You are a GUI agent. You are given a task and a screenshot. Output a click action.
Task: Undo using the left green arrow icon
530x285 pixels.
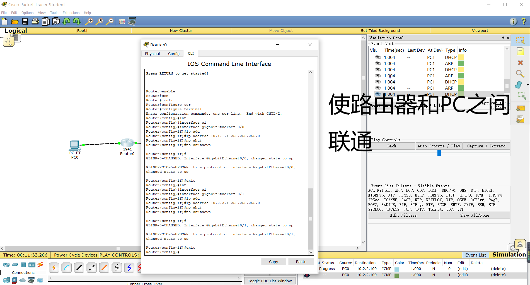(66, 21)
